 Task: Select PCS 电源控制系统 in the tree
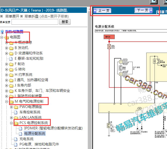(x=34, y=123)
